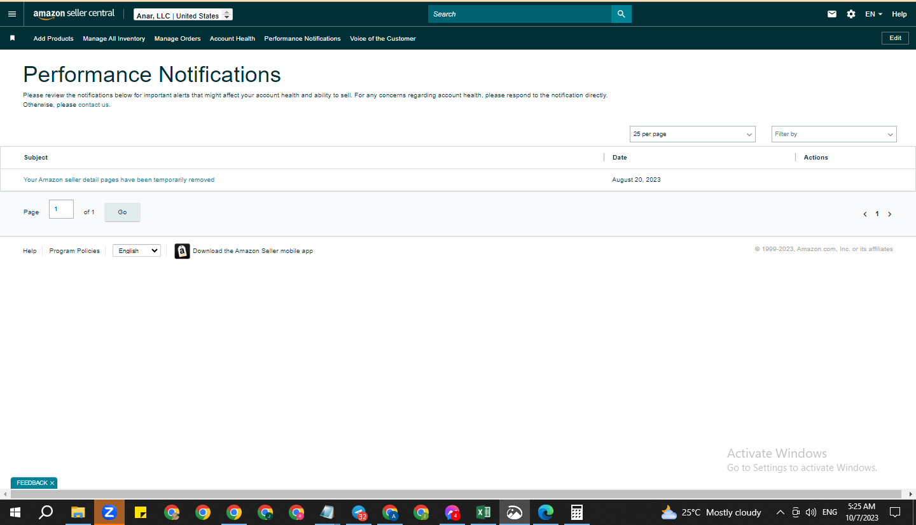Click the contact us link
Image resolution: width=916 pixels, height=525 pixels.
[94, 105]
